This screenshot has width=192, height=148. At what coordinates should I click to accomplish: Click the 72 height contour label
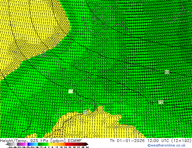(161, 102)
